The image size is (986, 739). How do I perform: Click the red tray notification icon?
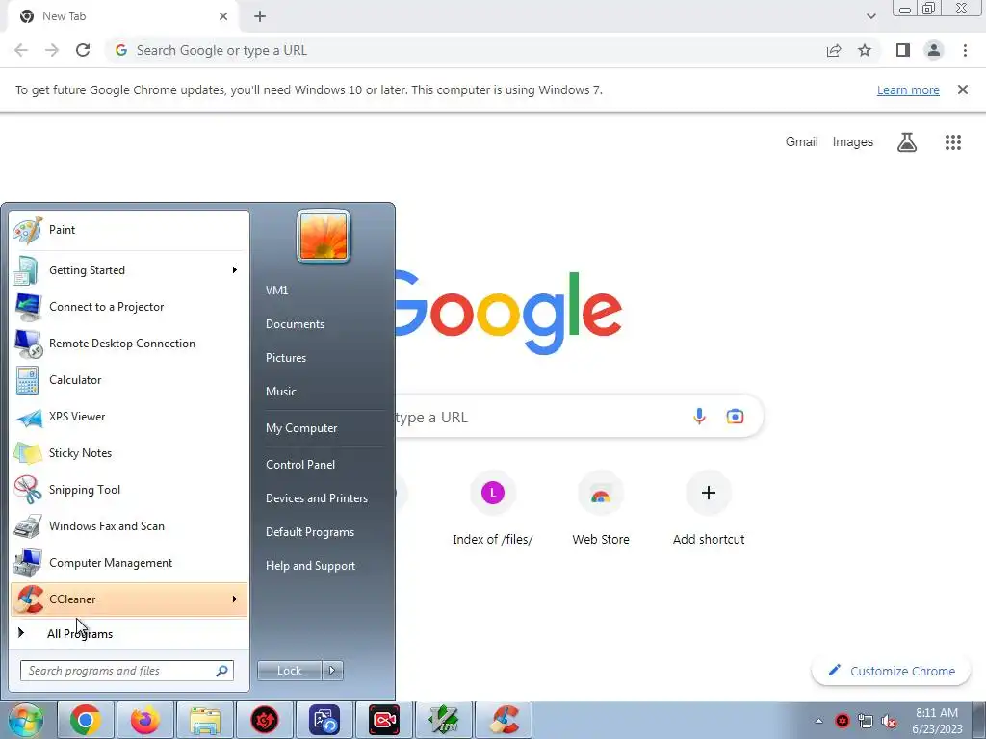843,721
